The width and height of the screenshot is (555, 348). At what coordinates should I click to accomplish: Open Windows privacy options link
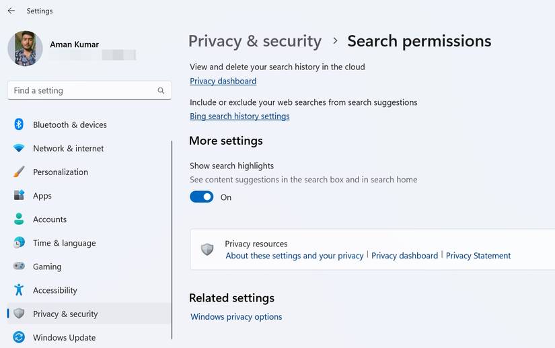pyautogui.click(x=236, y=316)
